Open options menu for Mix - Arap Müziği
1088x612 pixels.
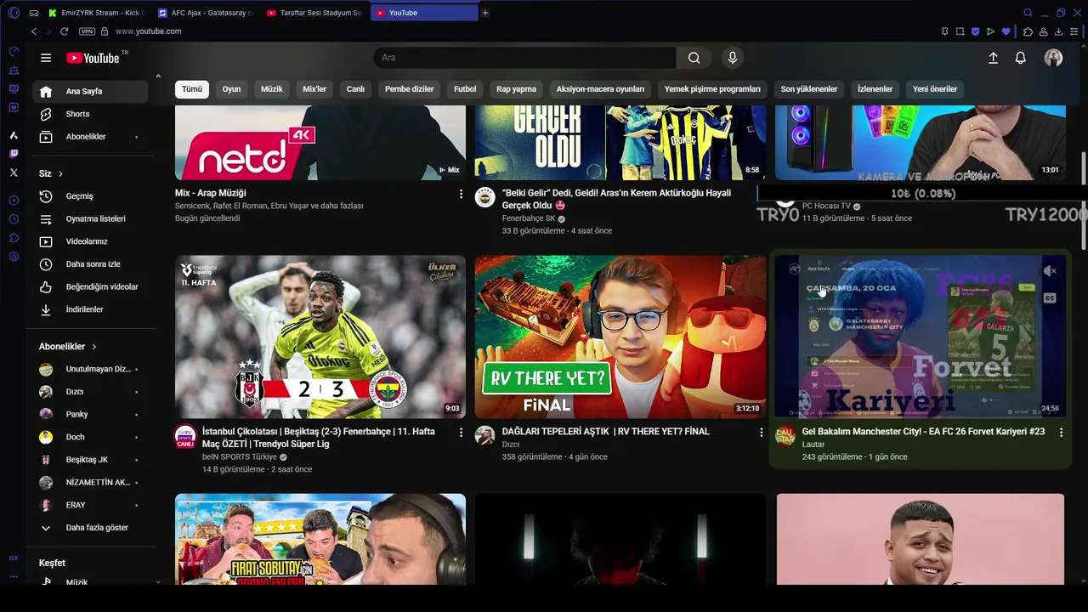click(462, 195)
